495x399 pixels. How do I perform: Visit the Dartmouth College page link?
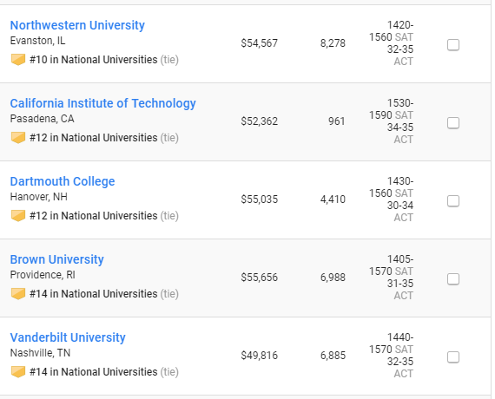(x=63, y=181)
